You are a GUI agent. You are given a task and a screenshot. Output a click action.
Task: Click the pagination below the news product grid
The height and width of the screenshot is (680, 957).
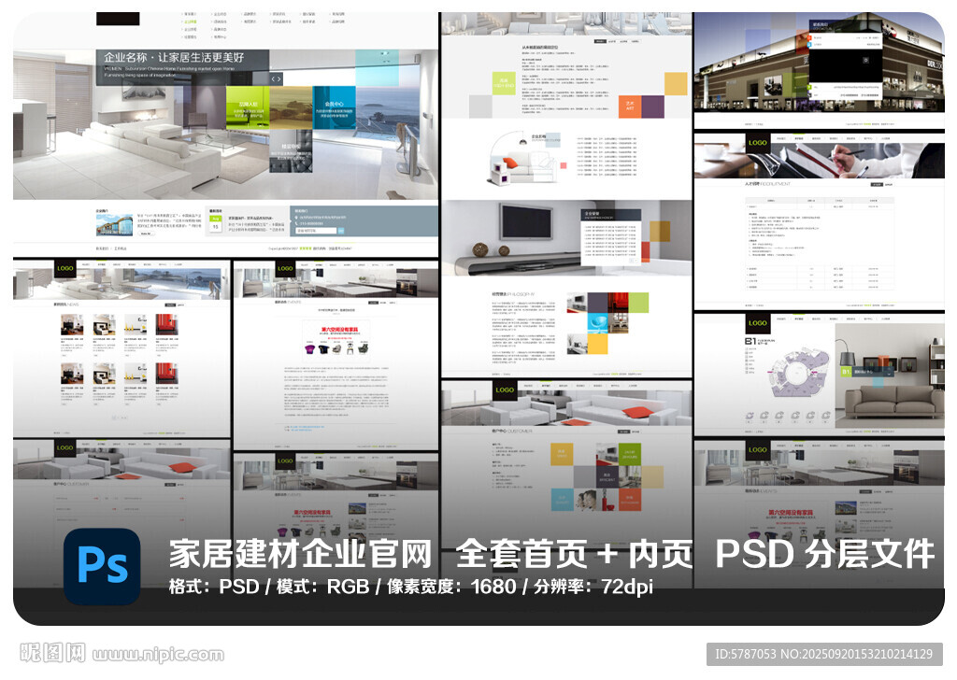(x=121, y=418)
